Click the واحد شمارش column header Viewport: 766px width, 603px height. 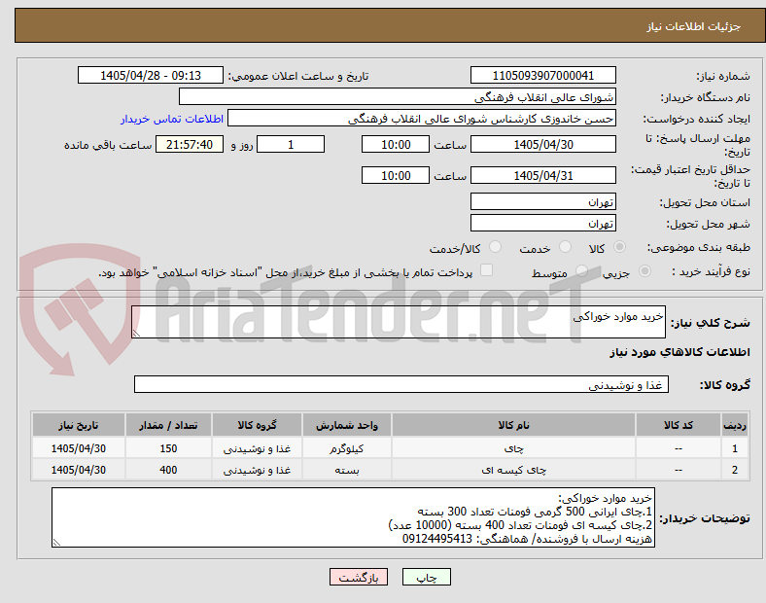(346, 425)
